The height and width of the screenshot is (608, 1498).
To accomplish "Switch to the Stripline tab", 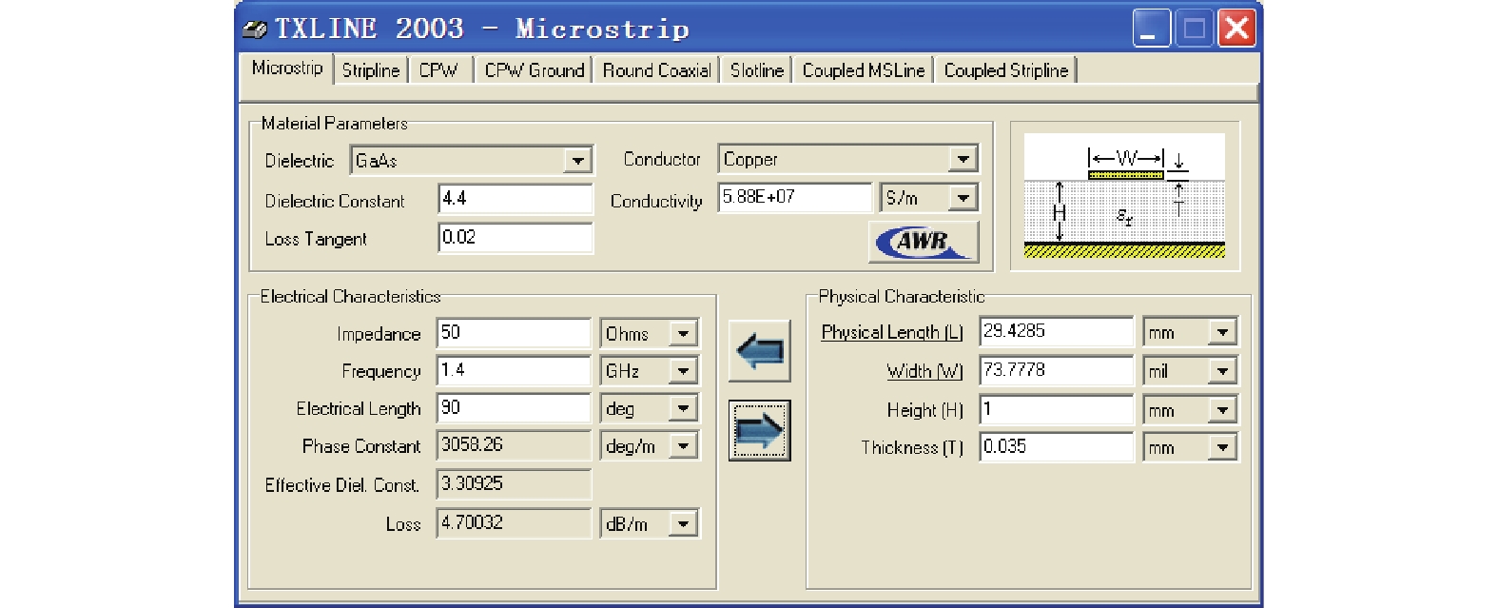I will (371, 70).
